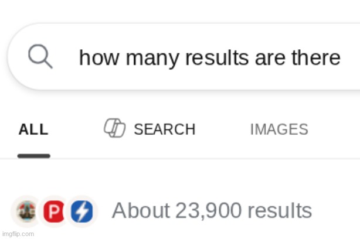The width and height of the screenshot is (360, 239).
Task: Click the imgflip.com watermark link
Action: pyautogui.click(x=18, y=234)
